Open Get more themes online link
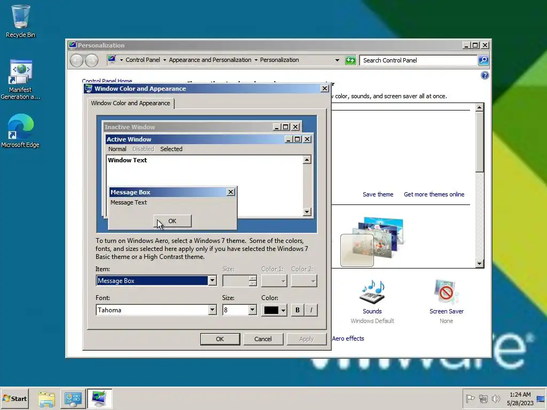The height and width of the screenshot is (410, 547). 434,194
